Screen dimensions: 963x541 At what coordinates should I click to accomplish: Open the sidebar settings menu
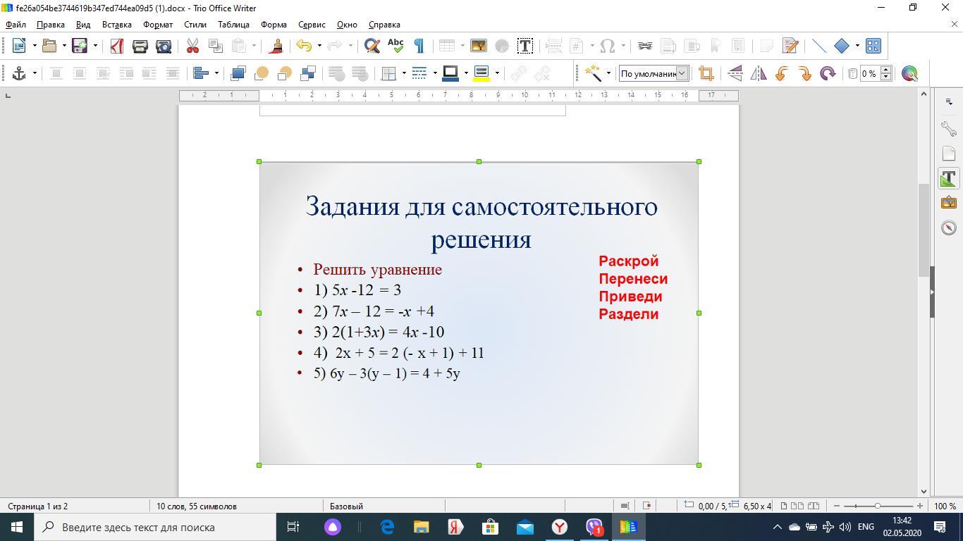pyautogui.click(x=949, y=102)
